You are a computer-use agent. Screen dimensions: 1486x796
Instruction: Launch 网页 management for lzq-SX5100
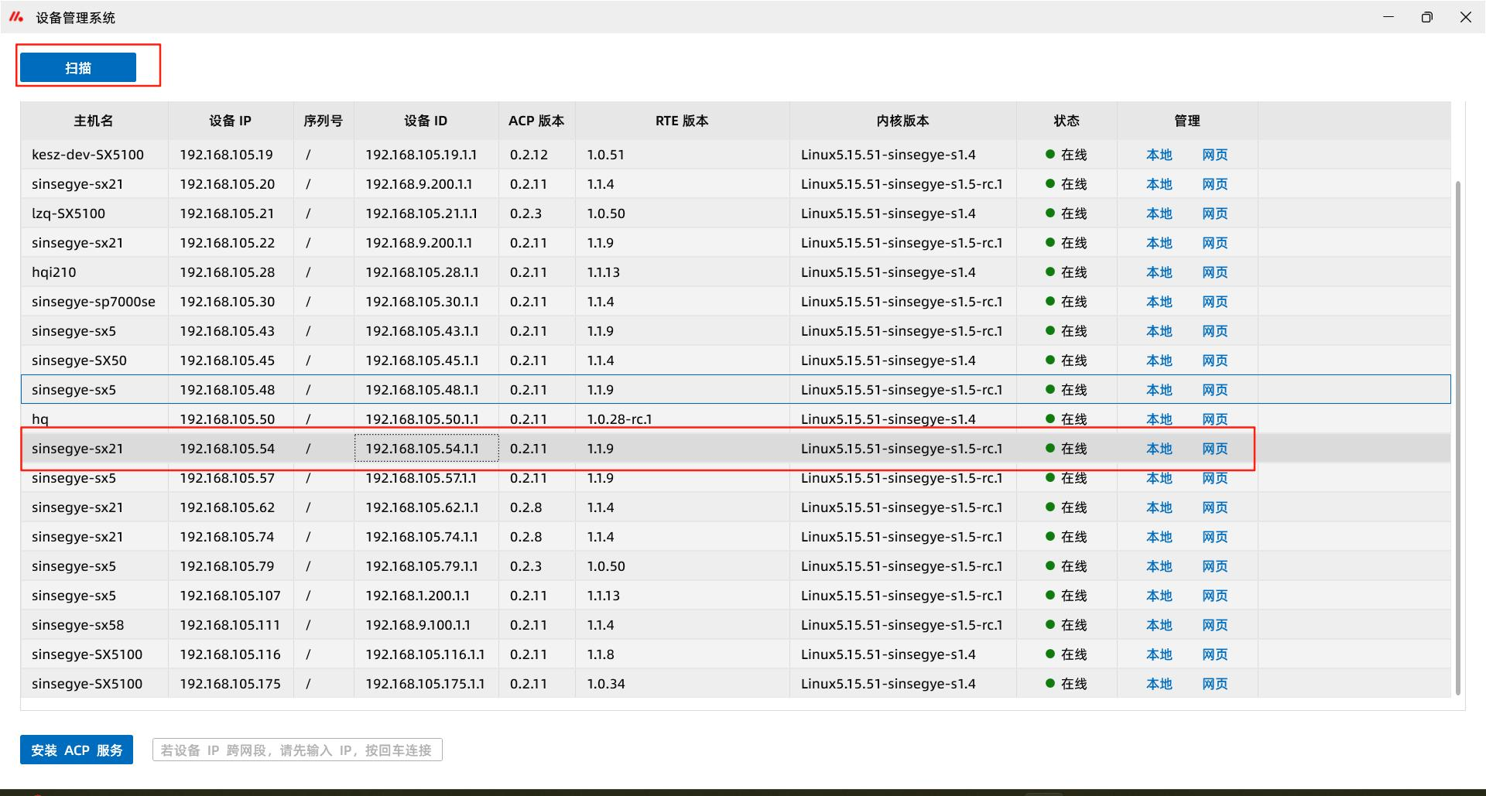1215,214
